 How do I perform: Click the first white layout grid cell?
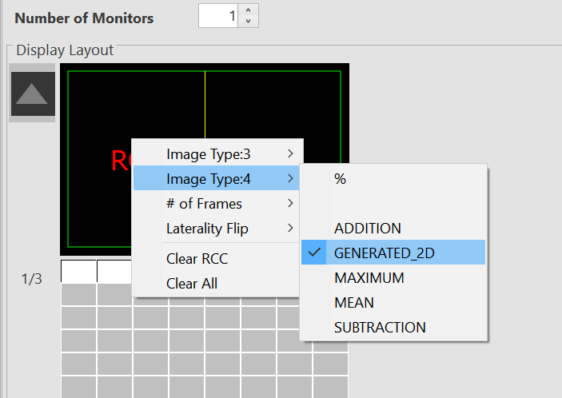coord(78,272)
